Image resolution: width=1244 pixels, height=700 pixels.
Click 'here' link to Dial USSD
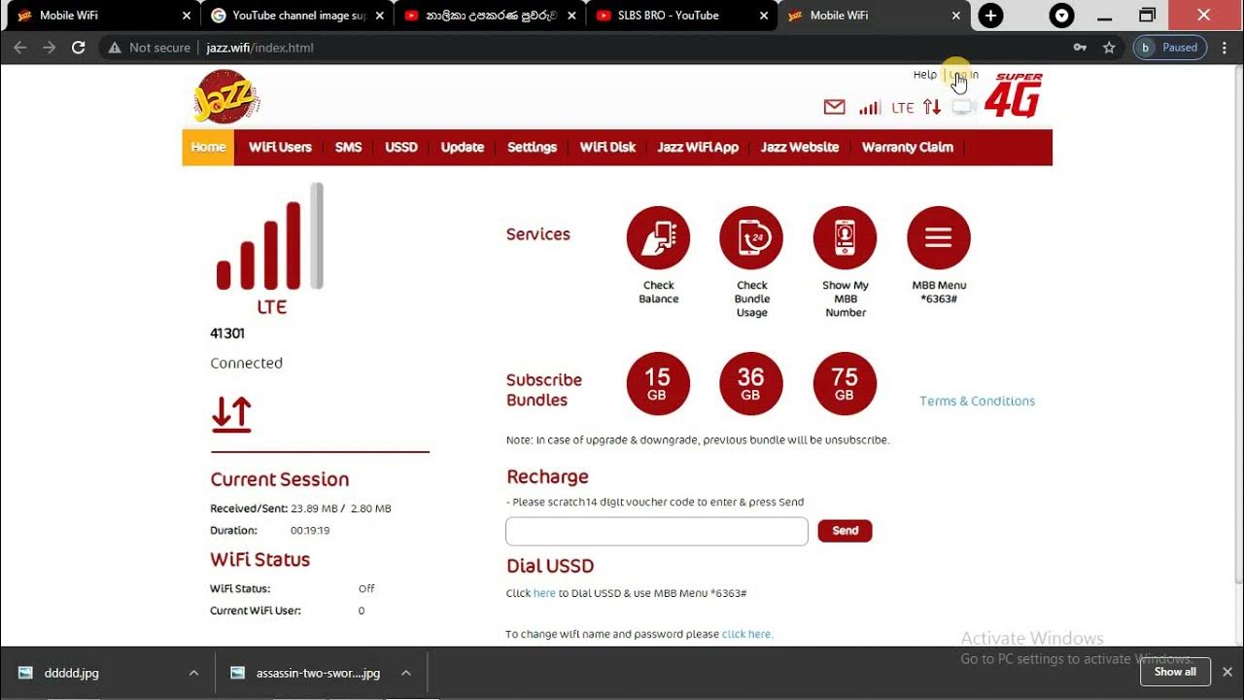(544, 593)
